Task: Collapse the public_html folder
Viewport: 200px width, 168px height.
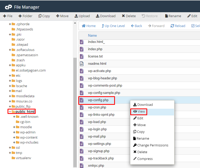Action: tap(10, 112)
